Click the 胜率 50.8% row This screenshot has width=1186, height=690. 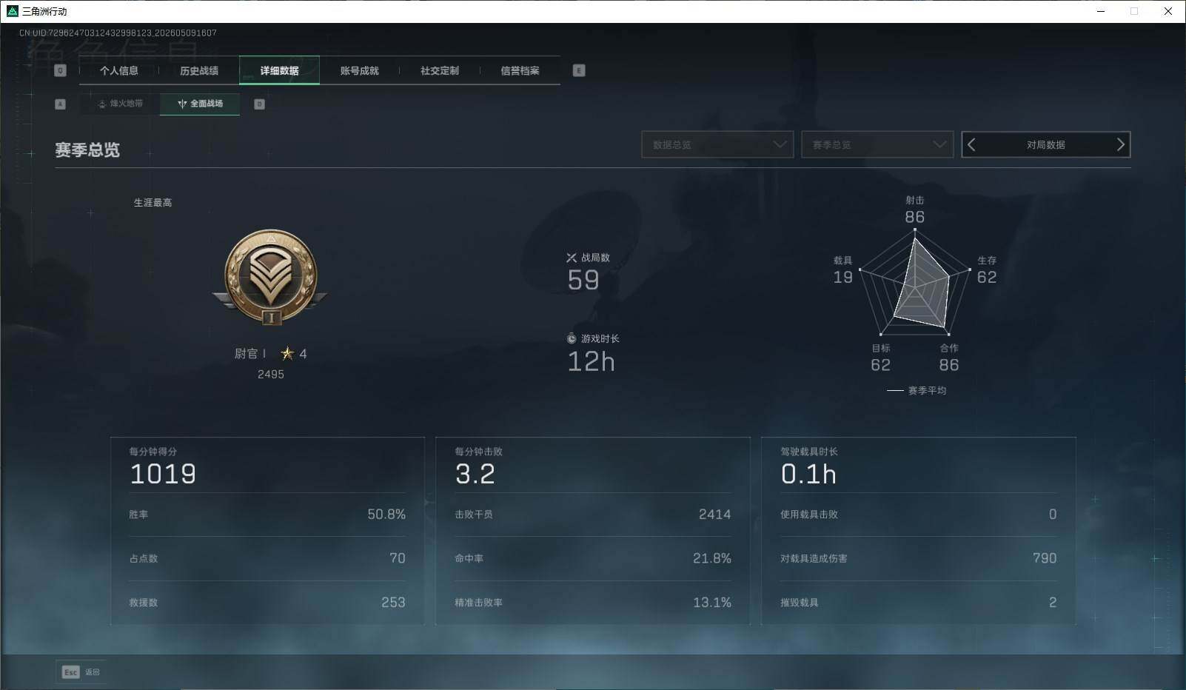[x=267, y=515]
